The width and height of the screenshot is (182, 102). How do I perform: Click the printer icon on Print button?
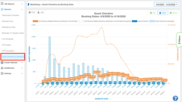pyautogui.click(x=30, y=12)
